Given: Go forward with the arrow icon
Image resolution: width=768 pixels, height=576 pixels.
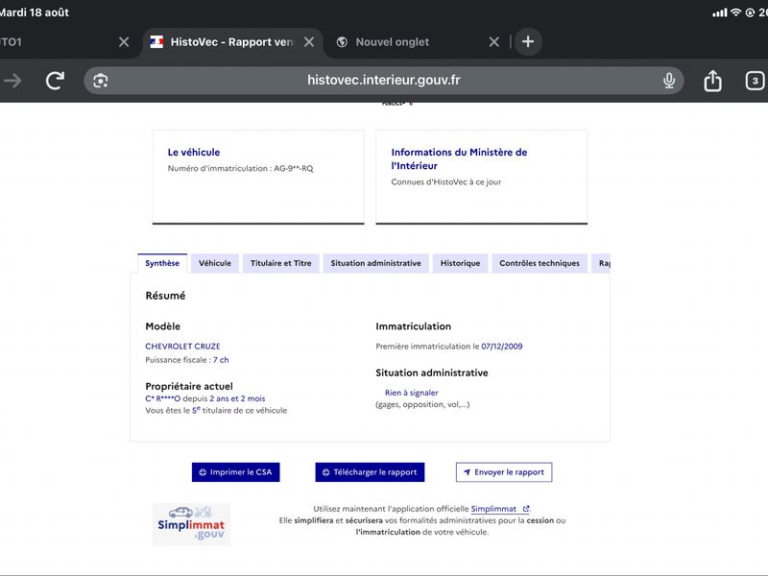Looking at the screenshot, I should [x=12, y=81].
